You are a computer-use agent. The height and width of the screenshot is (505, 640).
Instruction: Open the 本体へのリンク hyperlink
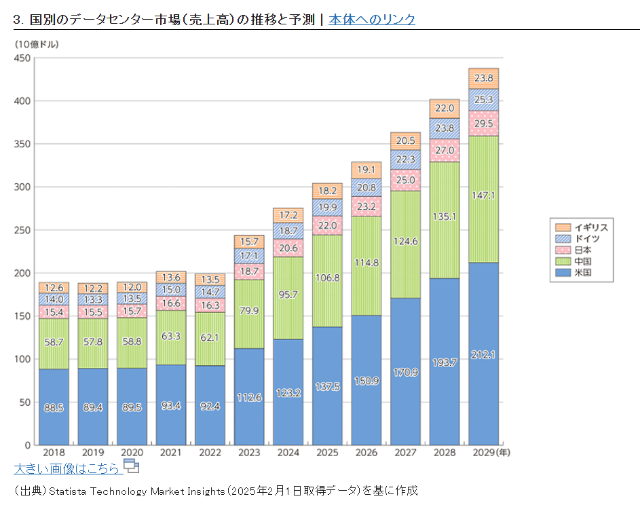tap(371, 19)
